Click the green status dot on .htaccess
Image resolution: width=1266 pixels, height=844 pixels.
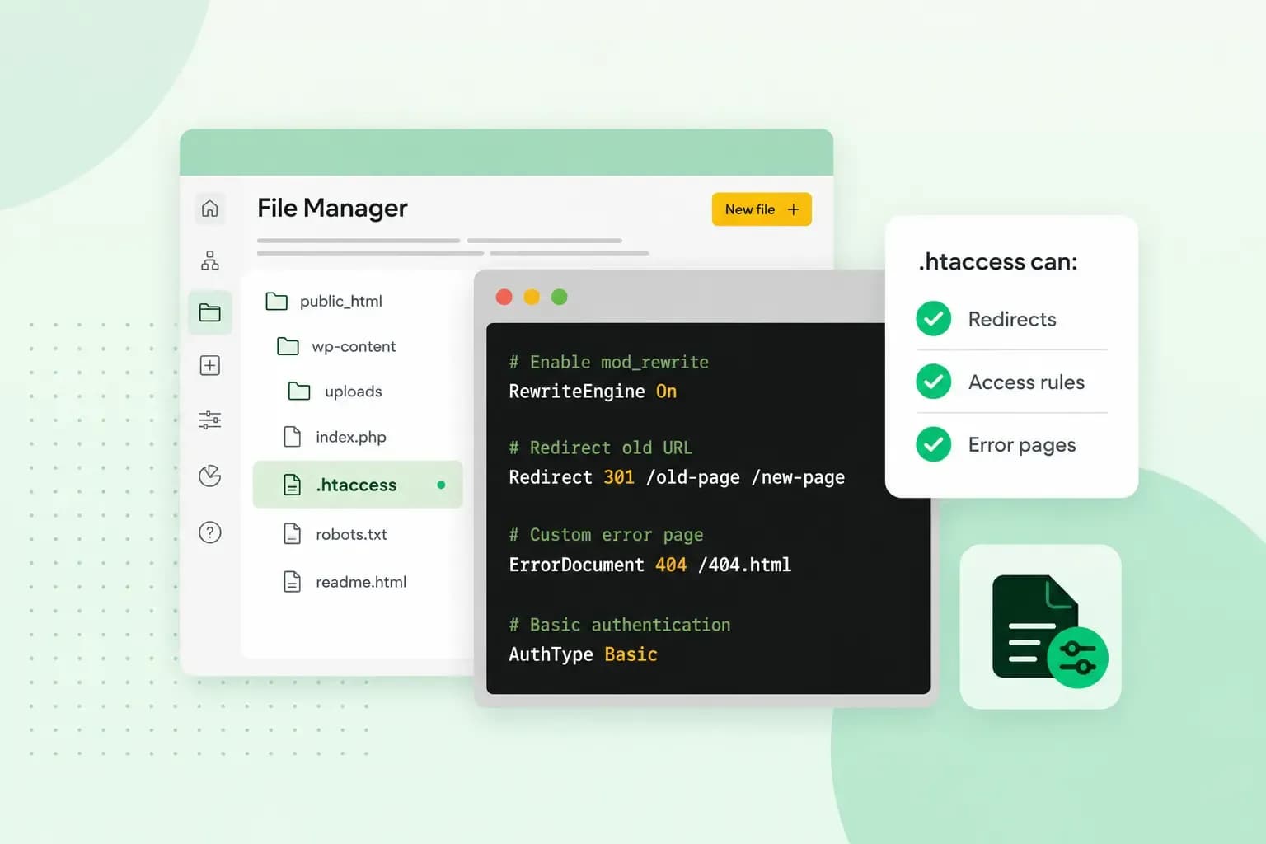tap(441, 485)
